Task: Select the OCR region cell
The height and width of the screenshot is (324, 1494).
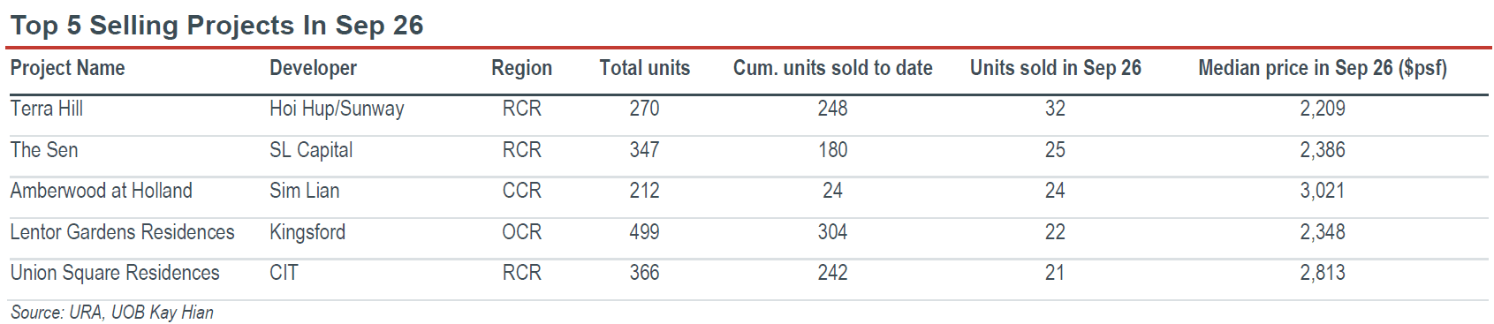Action: [x=521, y=232]
